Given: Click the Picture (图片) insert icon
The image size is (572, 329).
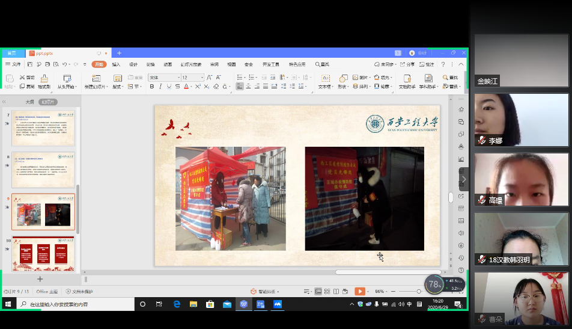Looking at the screenshot, I should click(x=356, y=78).
